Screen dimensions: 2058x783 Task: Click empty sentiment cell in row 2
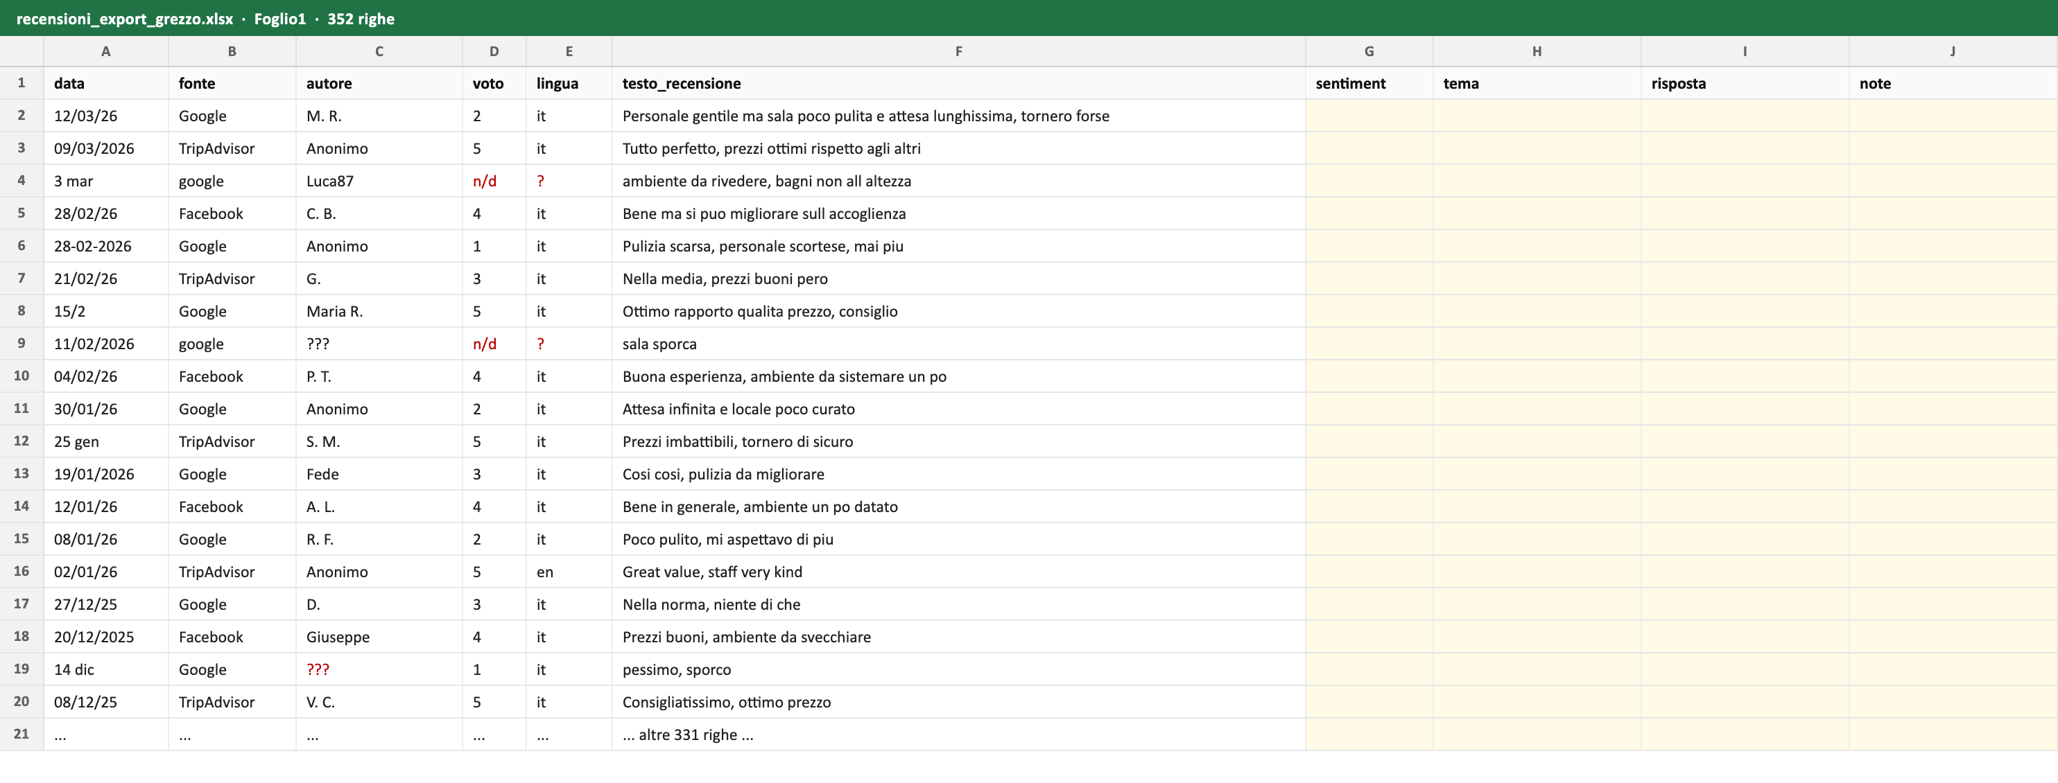[1369, 116]
